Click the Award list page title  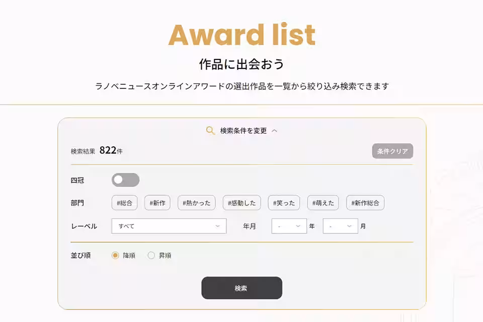pos(242,34)
